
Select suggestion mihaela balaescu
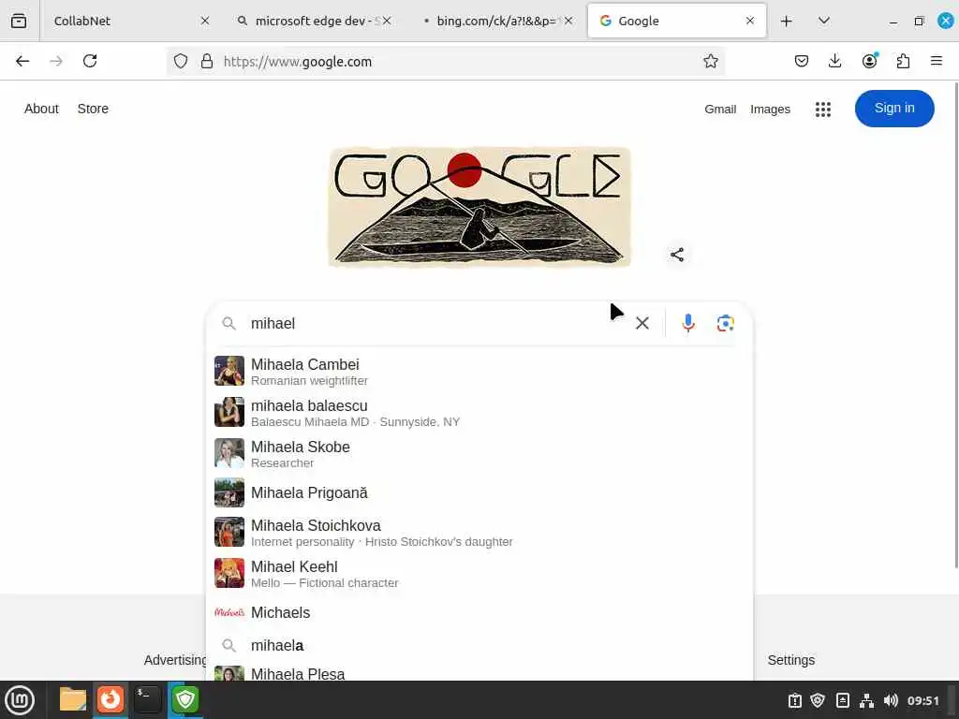tap(479, 413)
